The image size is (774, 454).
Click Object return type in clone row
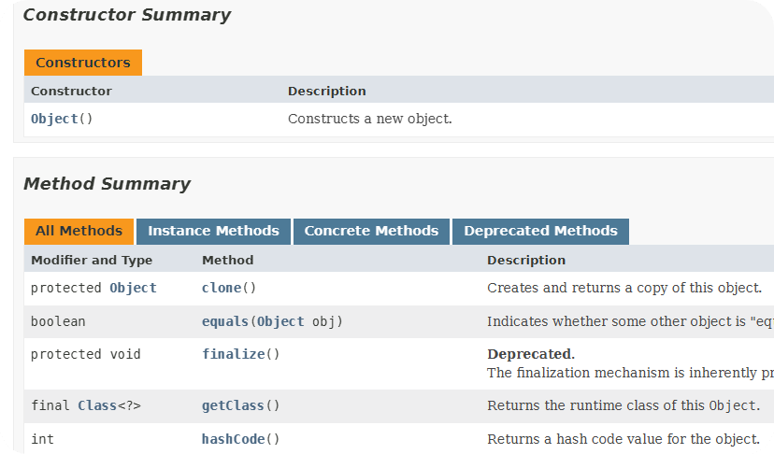(133, 288)
